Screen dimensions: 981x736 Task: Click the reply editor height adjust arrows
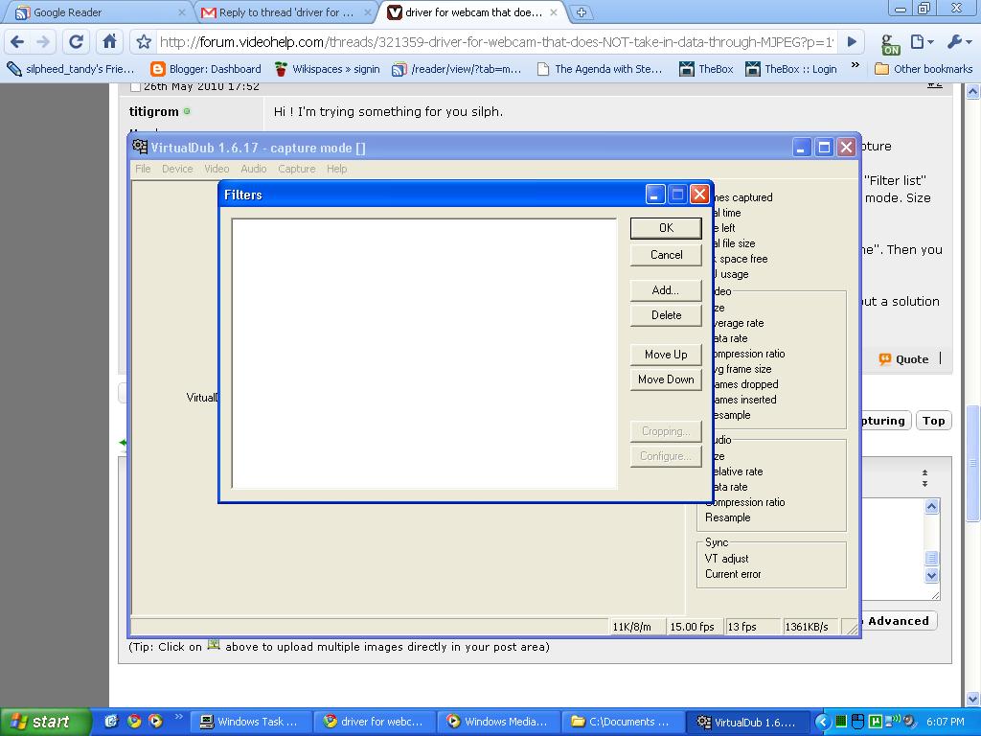(x=924, y=478)
